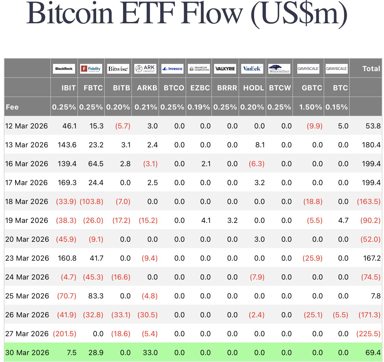
Task: Click the Bitwise logo
Action: (x=118, y=69)
